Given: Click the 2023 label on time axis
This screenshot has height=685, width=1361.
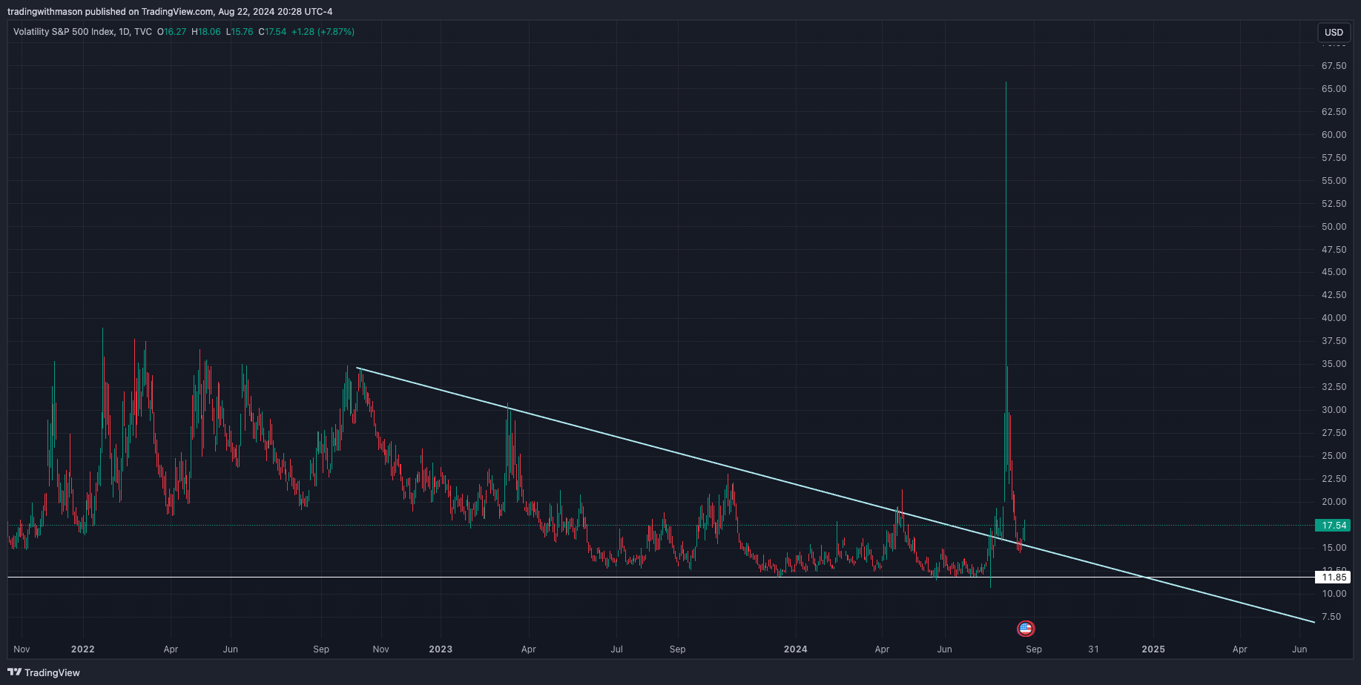Looking at the screenshot, I should coord(440,649).
